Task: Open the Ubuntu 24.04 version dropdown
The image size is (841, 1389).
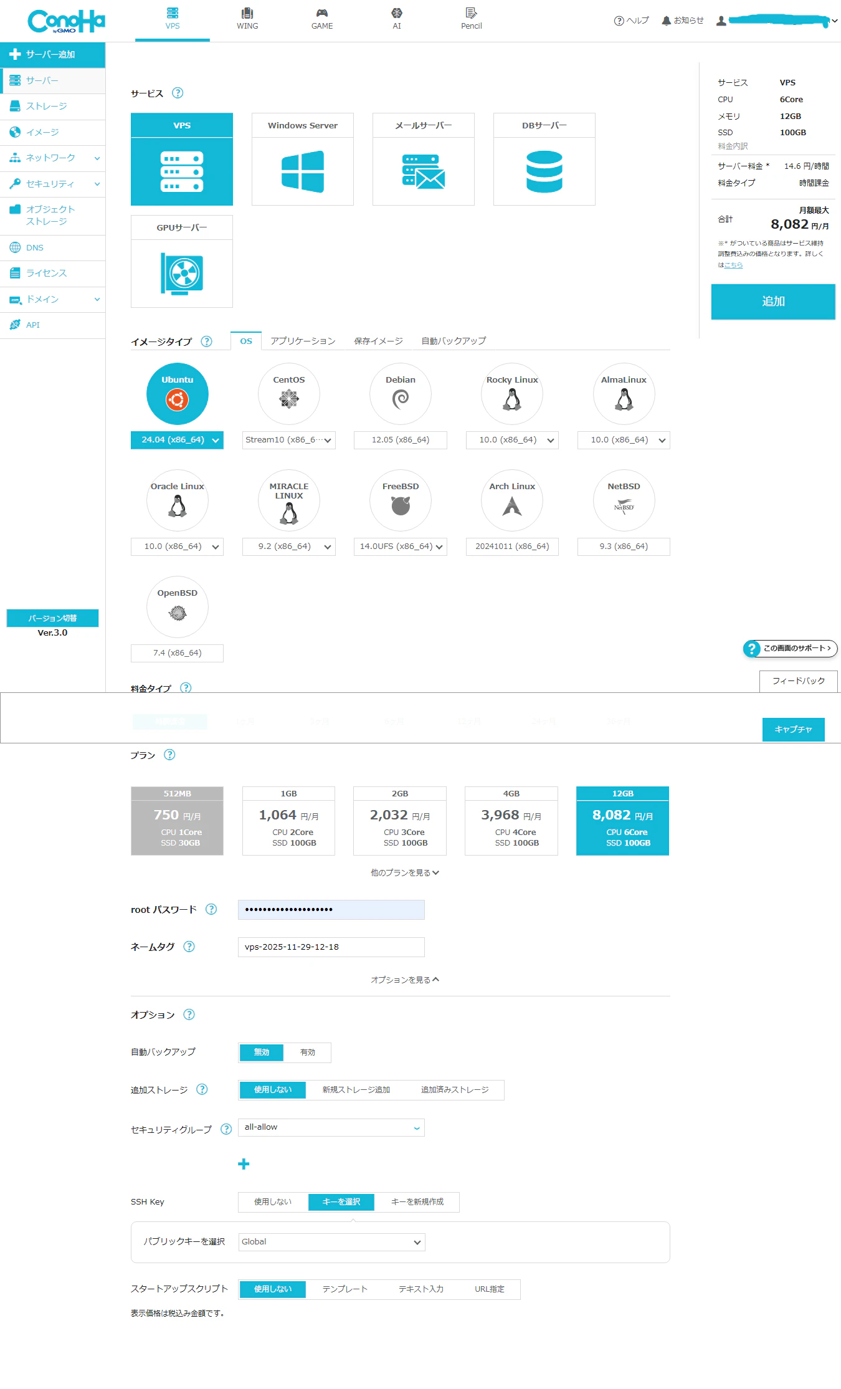Action: [x=178, y=440]
